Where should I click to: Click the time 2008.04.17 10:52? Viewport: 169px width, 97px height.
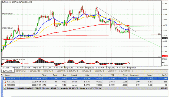[x=39, y=85]
